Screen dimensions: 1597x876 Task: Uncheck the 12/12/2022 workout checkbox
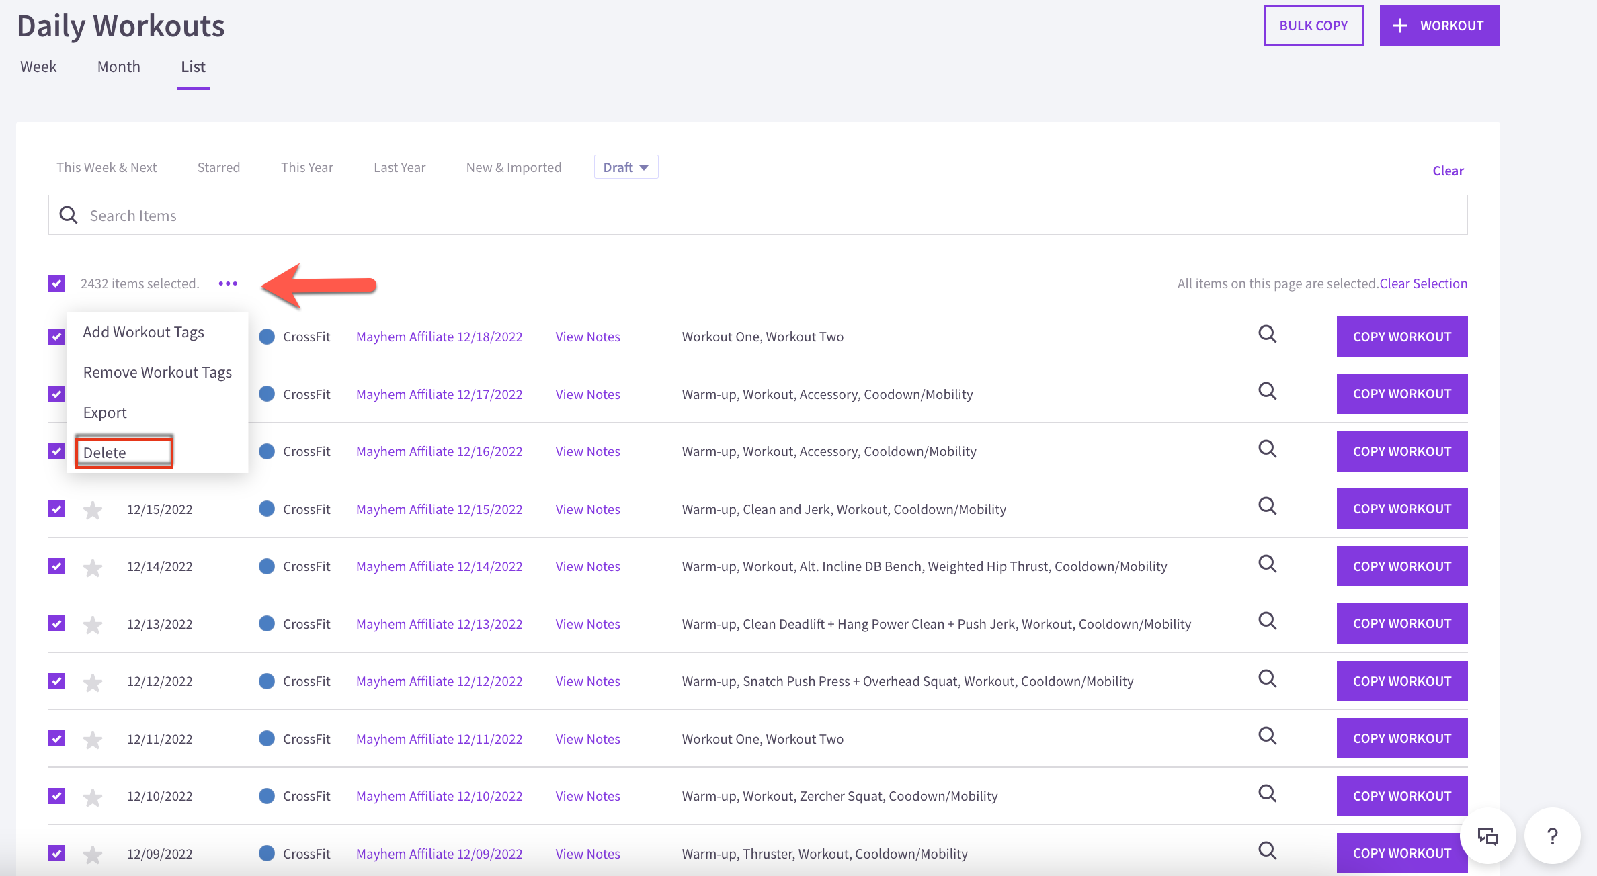[x=56, y=681]
